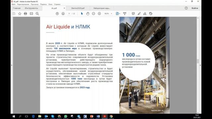The width and height of the screenshot is (212, 119).
Task: Select the arrow Selection tool
Action: pos(82,14)
